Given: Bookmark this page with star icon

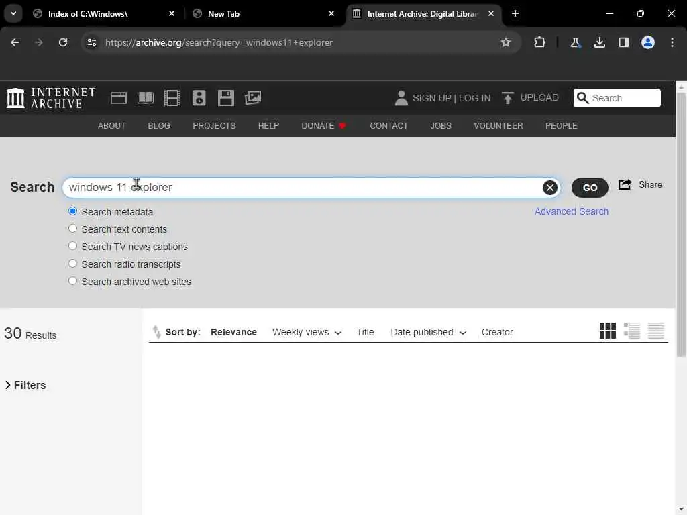Looking at the screenshot, I should click(x=506, y=42).
